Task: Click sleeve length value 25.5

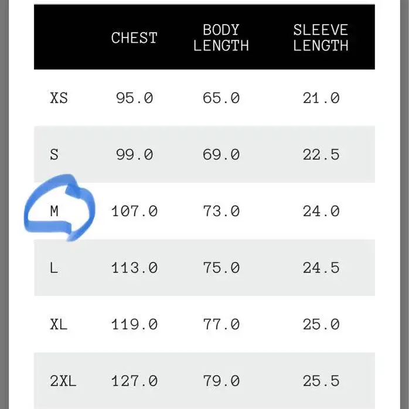Action: 321,381
